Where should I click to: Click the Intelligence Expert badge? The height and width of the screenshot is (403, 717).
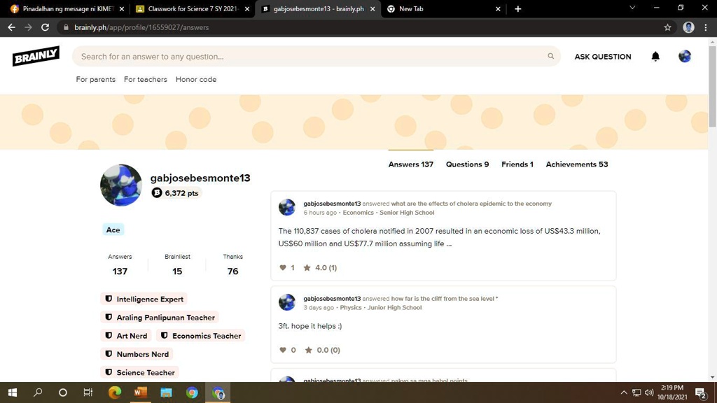144,299
